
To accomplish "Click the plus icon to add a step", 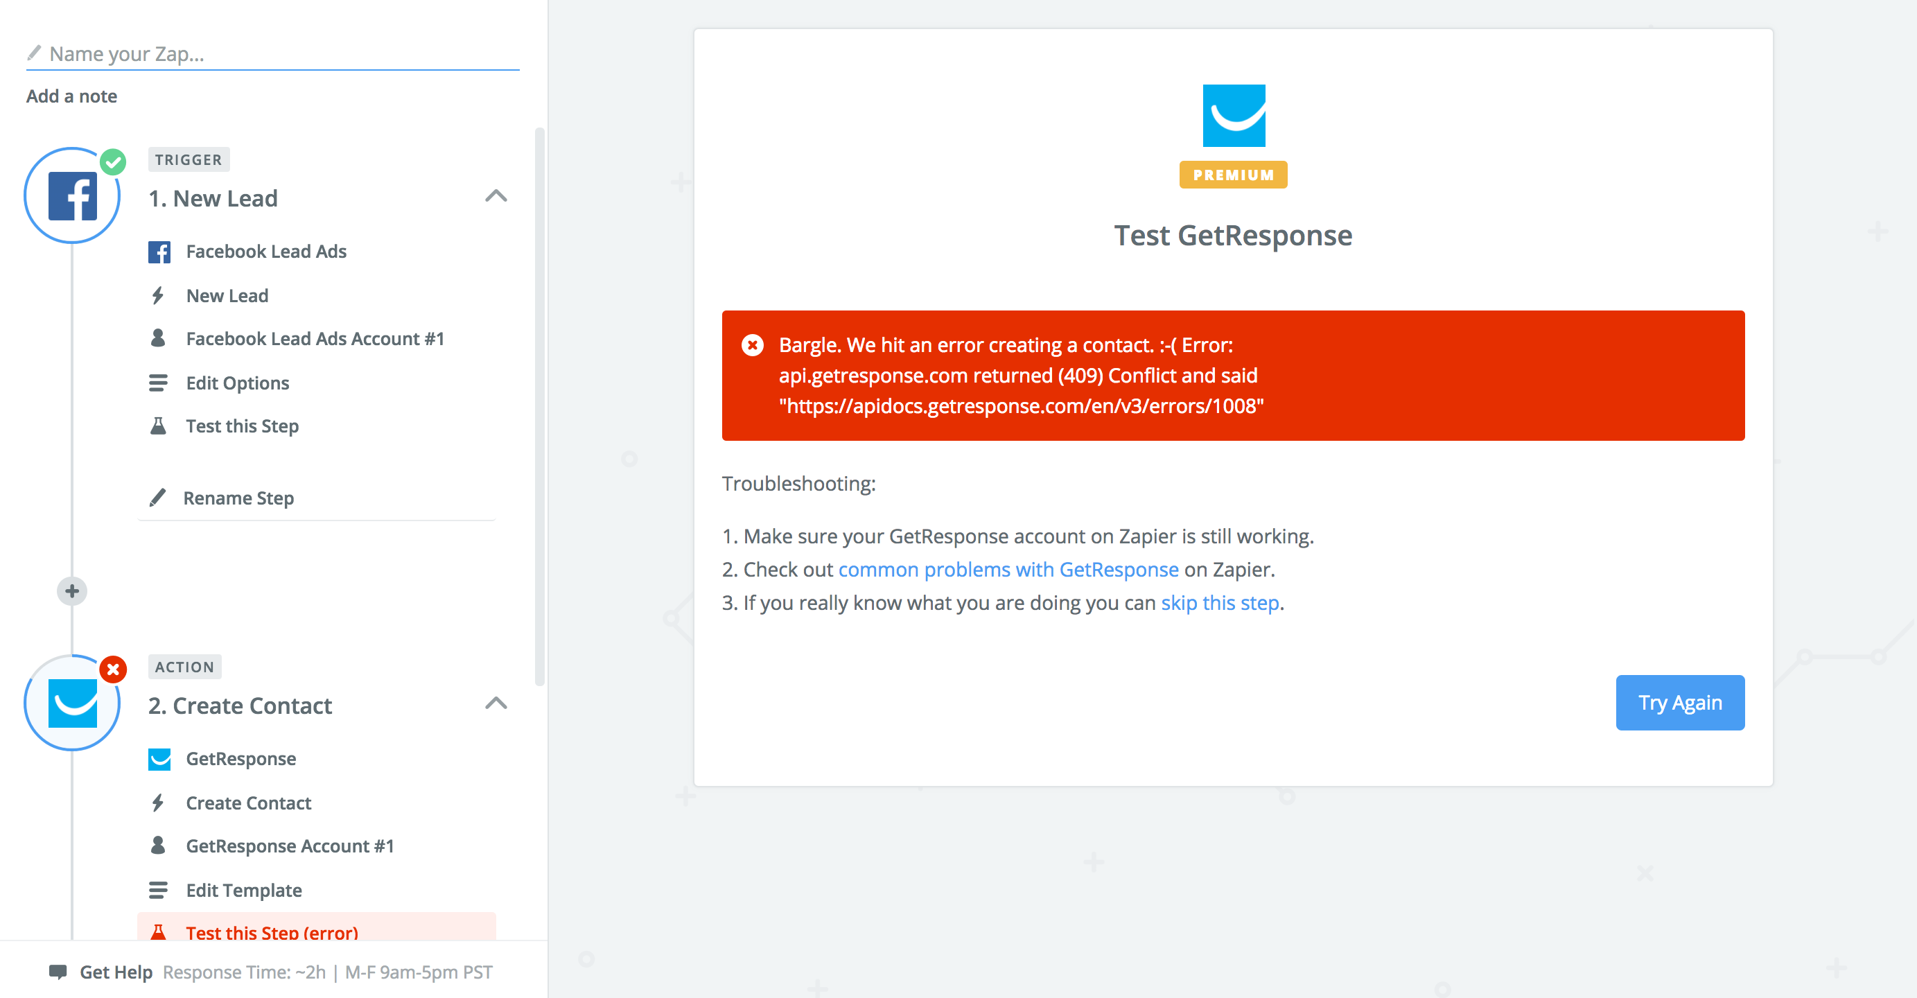I will 72,592.
